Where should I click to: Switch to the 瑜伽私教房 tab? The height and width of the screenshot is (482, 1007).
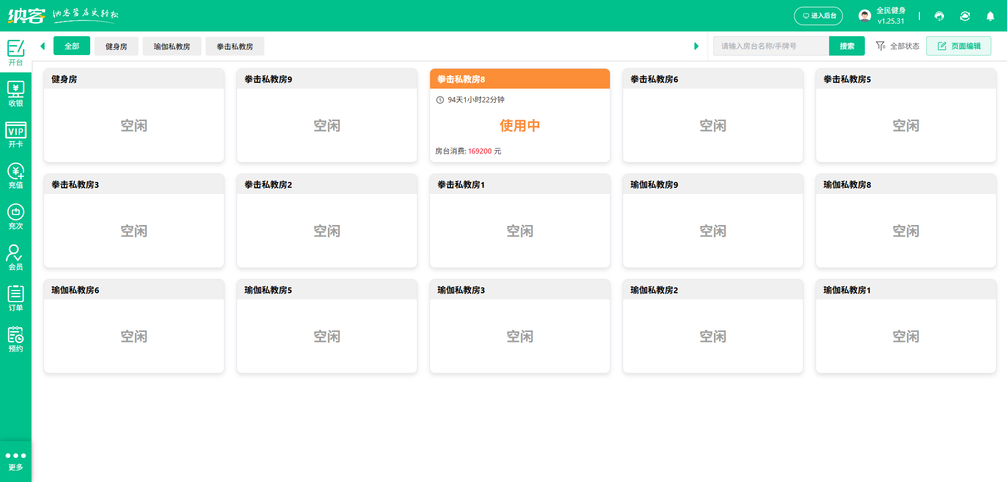pos(172,46)
